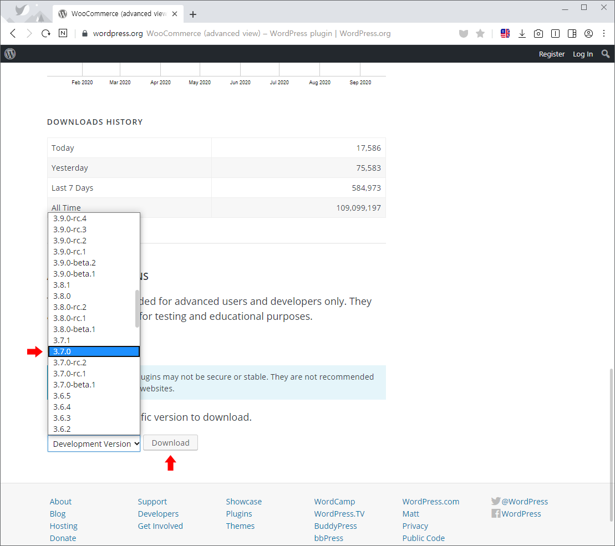
Task: Open the flag translate extension
Action: (x=505, y=33)
